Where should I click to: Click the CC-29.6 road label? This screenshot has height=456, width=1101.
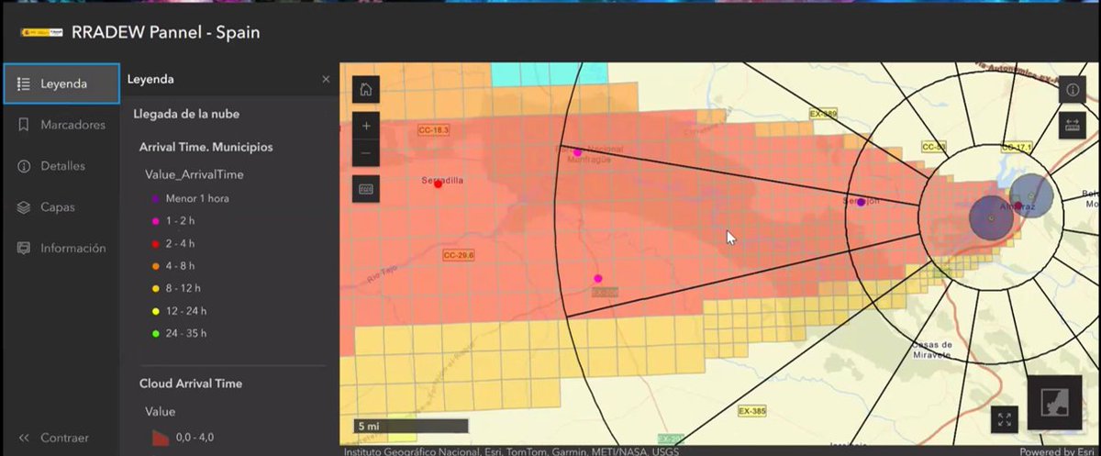tap(458, 255)
